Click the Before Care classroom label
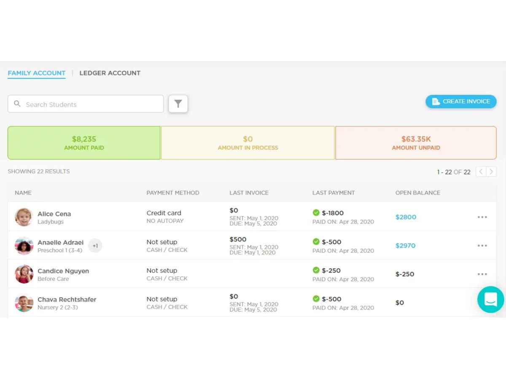Image resolution: width=506 pixels, height=379 pixels. 53,279
